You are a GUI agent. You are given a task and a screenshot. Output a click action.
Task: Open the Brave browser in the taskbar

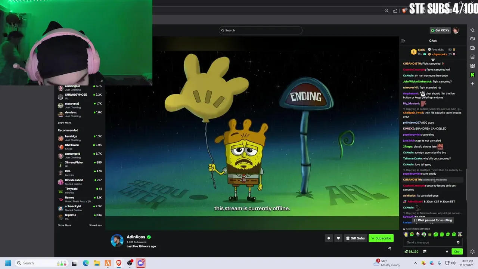coord(119,263)
